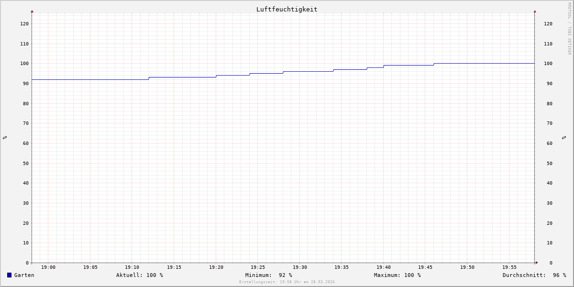The height and width of the screenshot is (287, 574).
Task: Select the Garten legend label
Action: [24, 275]
